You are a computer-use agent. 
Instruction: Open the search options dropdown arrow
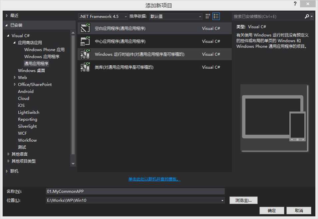312,16
